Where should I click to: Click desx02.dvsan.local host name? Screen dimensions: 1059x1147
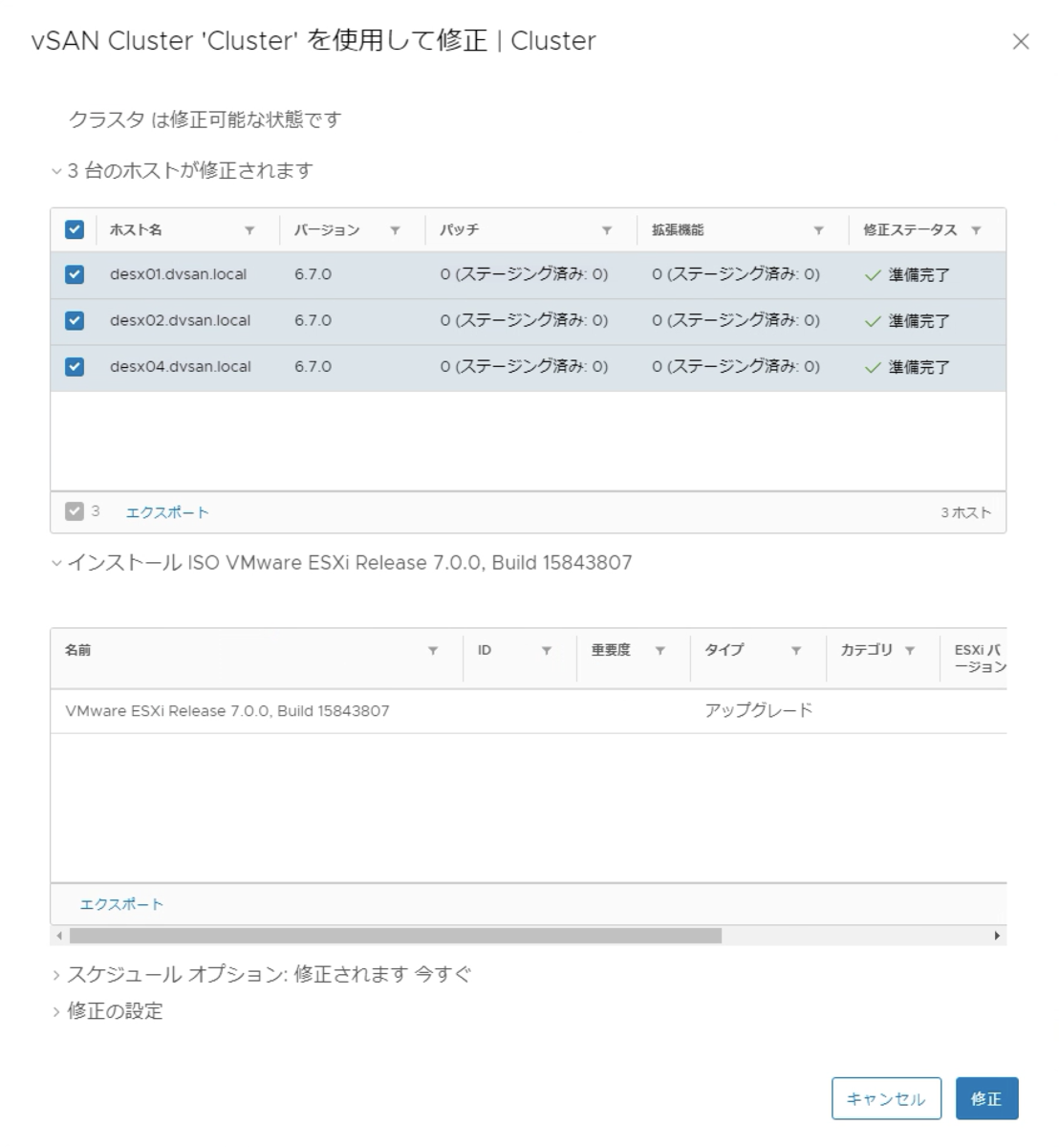(x=180, y=320)
